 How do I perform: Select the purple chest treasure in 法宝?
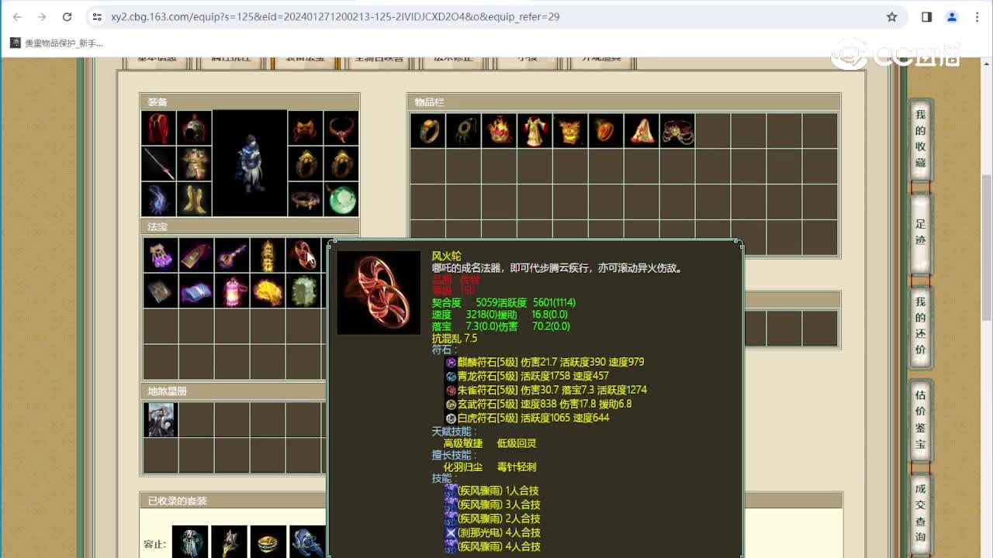point(161,255)
